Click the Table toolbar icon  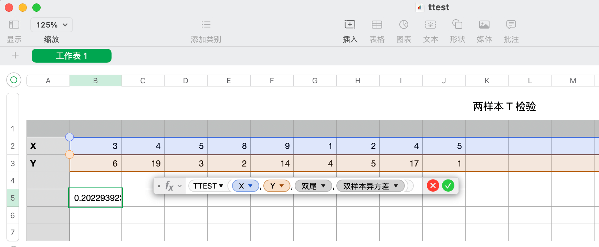coord(377,25)
